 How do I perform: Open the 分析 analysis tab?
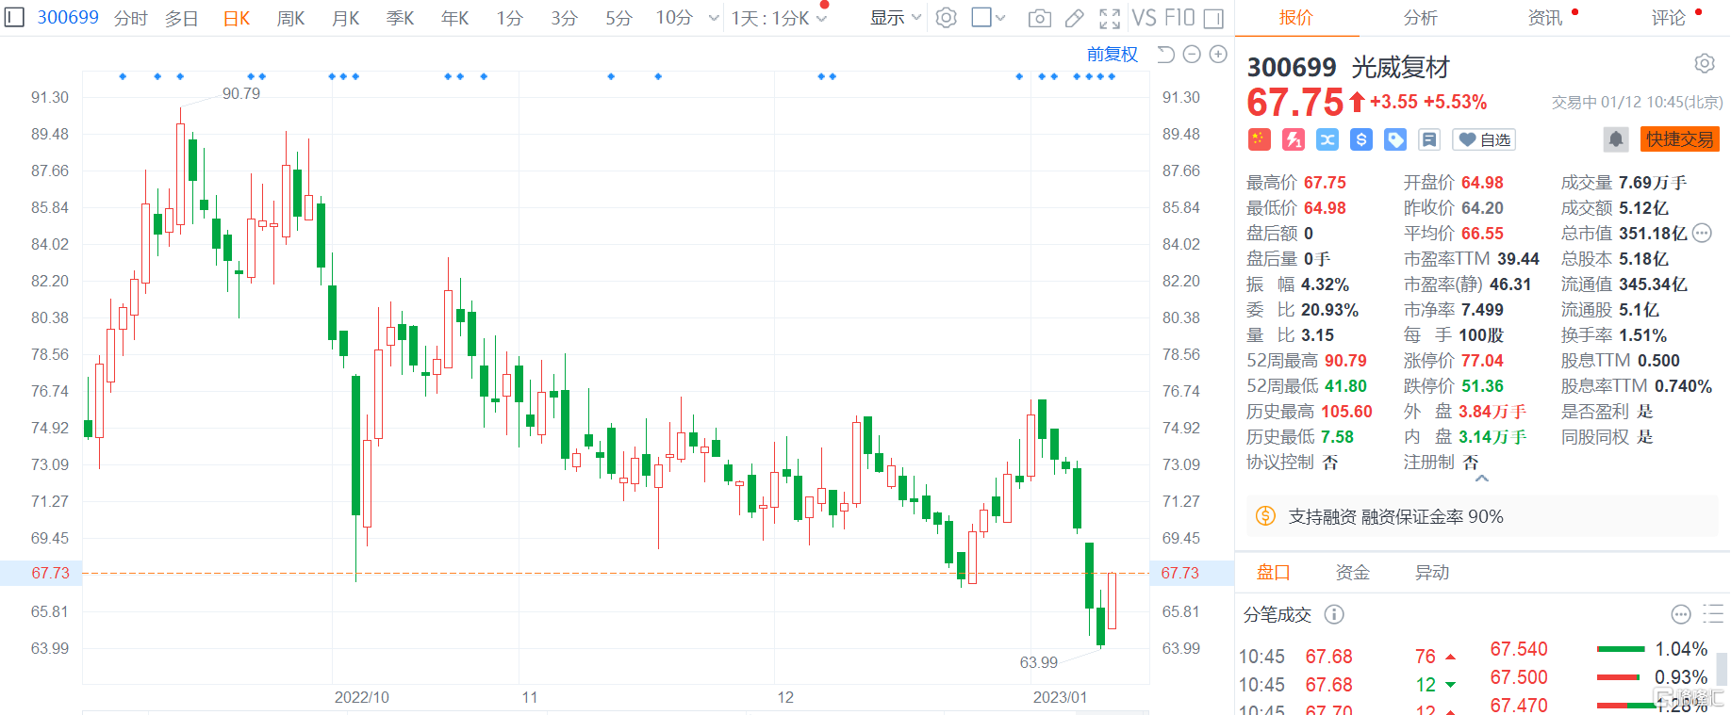click(x=1420, y=18)
